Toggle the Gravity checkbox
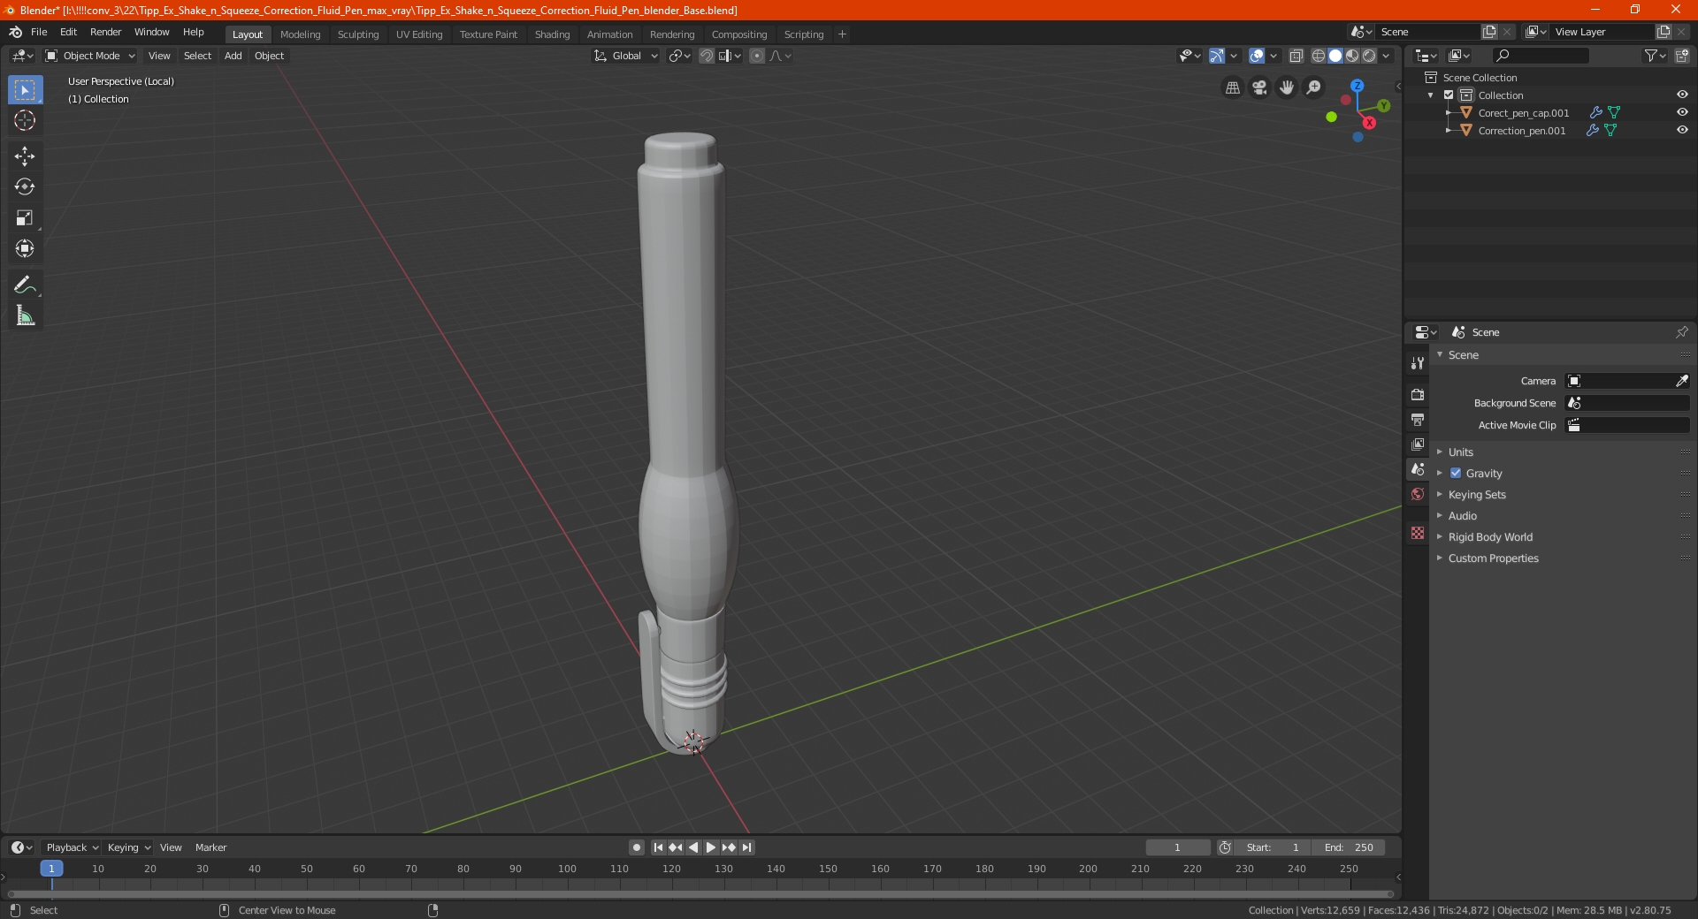This screenshot has width=1698, height=919. pyautogui.click(x=1456, y=473)
